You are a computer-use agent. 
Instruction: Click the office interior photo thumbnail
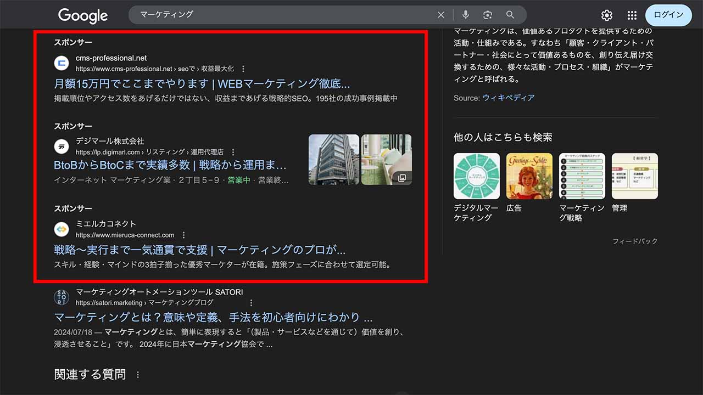387,160
